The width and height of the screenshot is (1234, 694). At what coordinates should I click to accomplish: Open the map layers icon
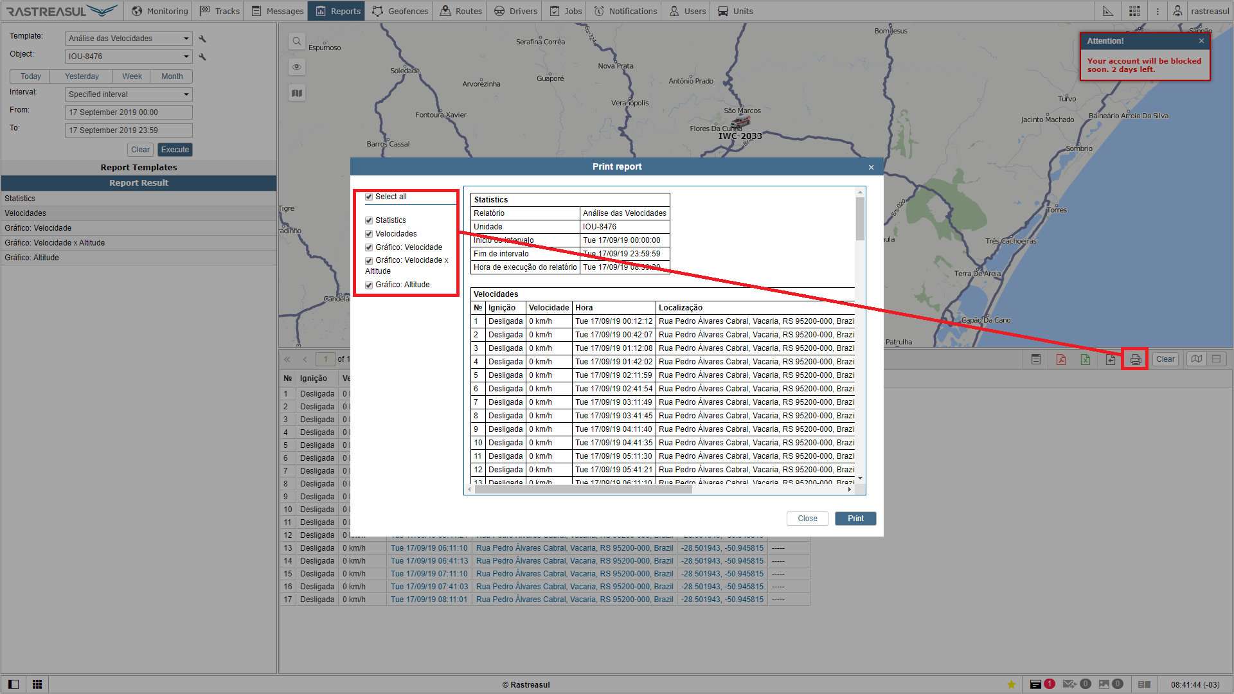pyautogui.click(x=296, y=93)
